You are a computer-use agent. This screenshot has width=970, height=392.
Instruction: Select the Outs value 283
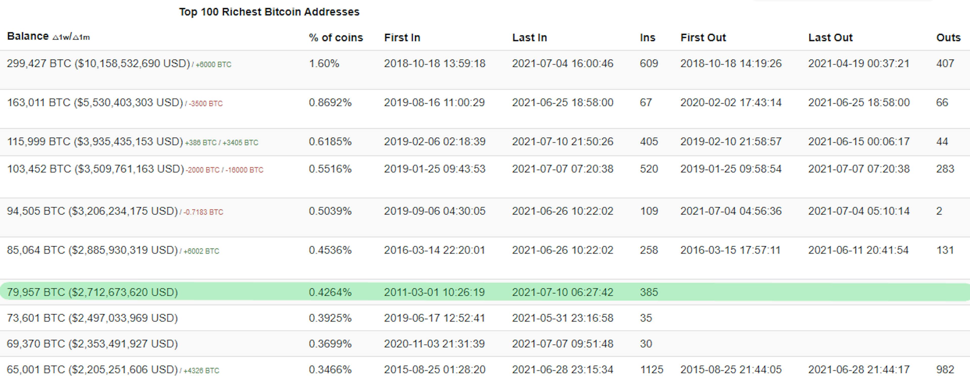(945, 169)
